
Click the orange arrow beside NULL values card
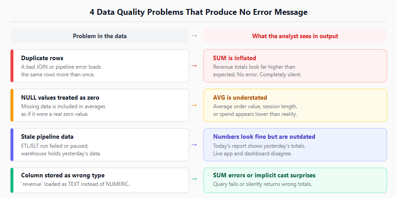(x=194, y=105)
